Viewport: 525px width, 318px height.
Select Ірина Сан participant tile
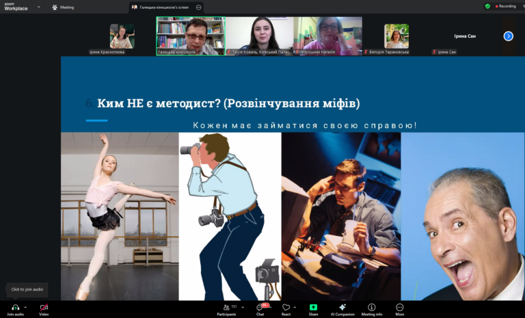(x=465, y=36)
